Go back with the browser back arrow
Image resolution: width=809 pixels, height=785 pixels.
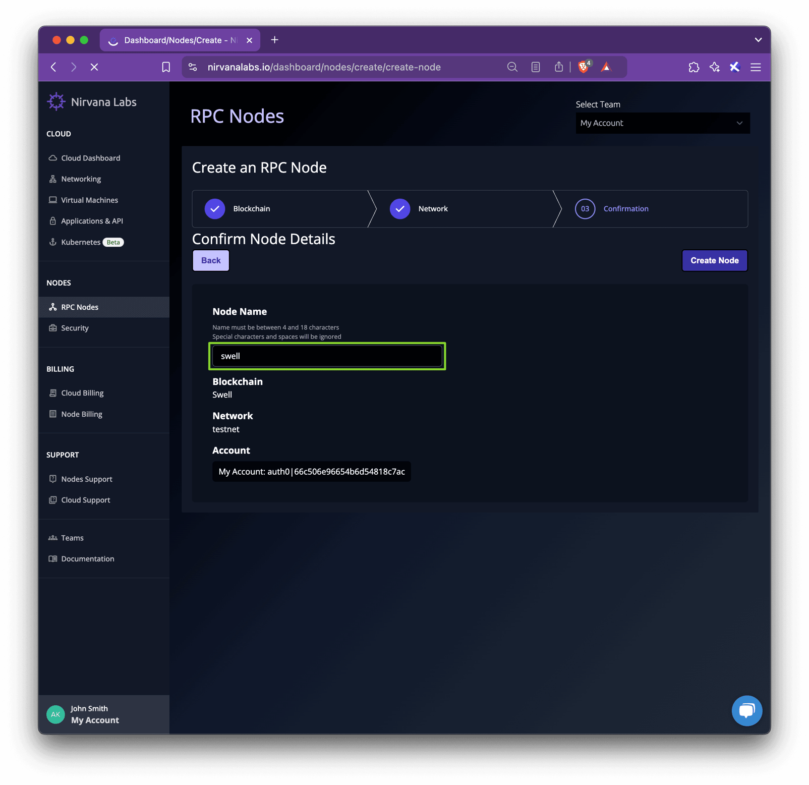pyautogui.click(x=53, y=67)
